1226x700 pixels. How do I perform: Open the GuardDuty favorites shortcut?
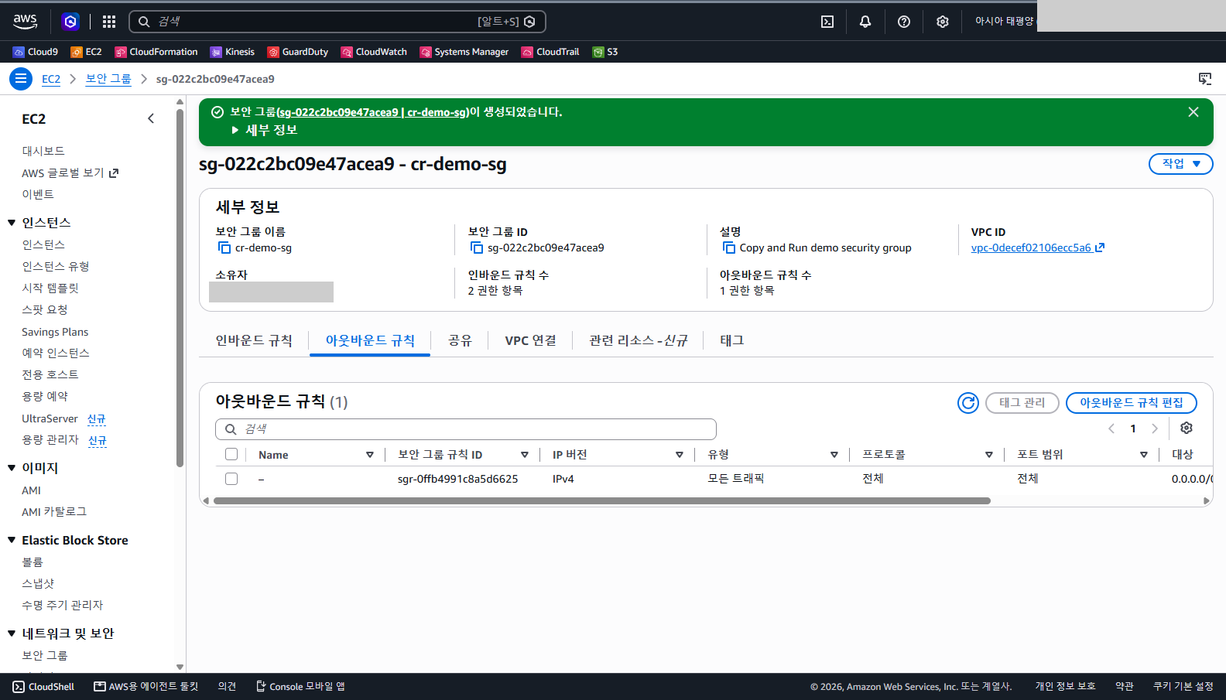click(x=298, y=52)
